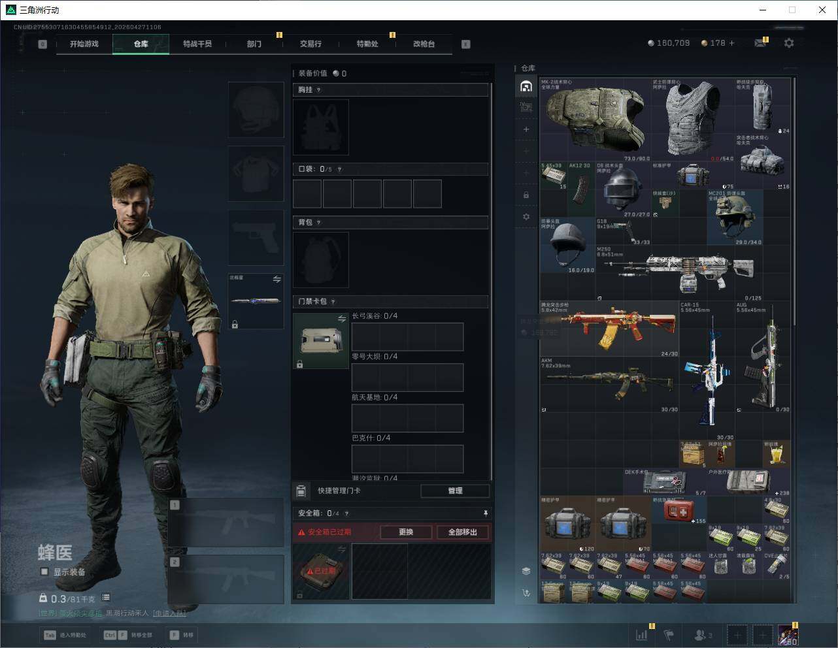Click the 进入特勤处 Tab shortcut button
The height and width of the screenshot is (648, 838).
(65, 635)
